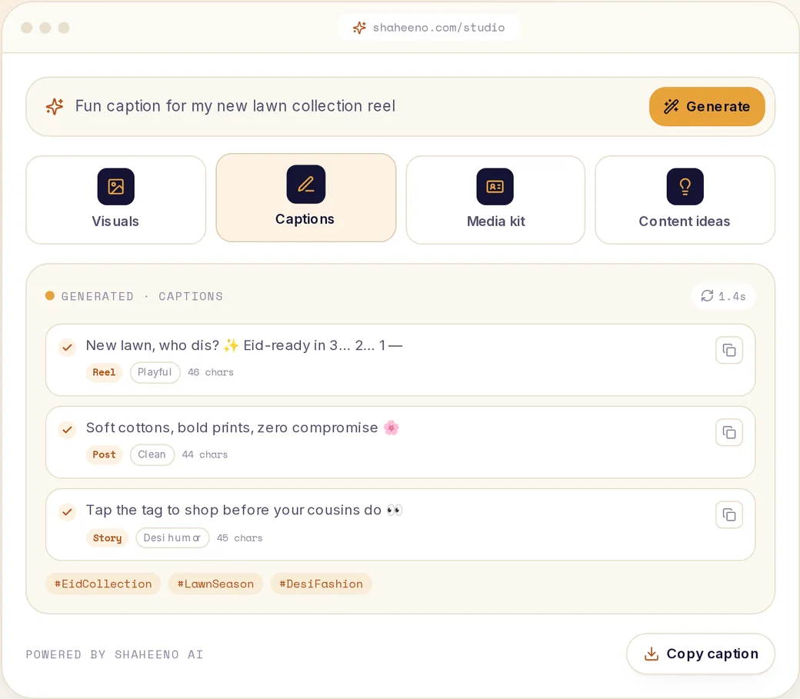Click the 'Soft cottons, bold prints' caption text
Viewport: 800px width, 699px height.
(x=242, y=428)
